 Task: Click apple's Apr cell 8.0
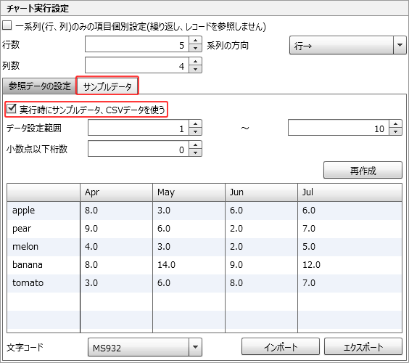click(x=116, y=211)
